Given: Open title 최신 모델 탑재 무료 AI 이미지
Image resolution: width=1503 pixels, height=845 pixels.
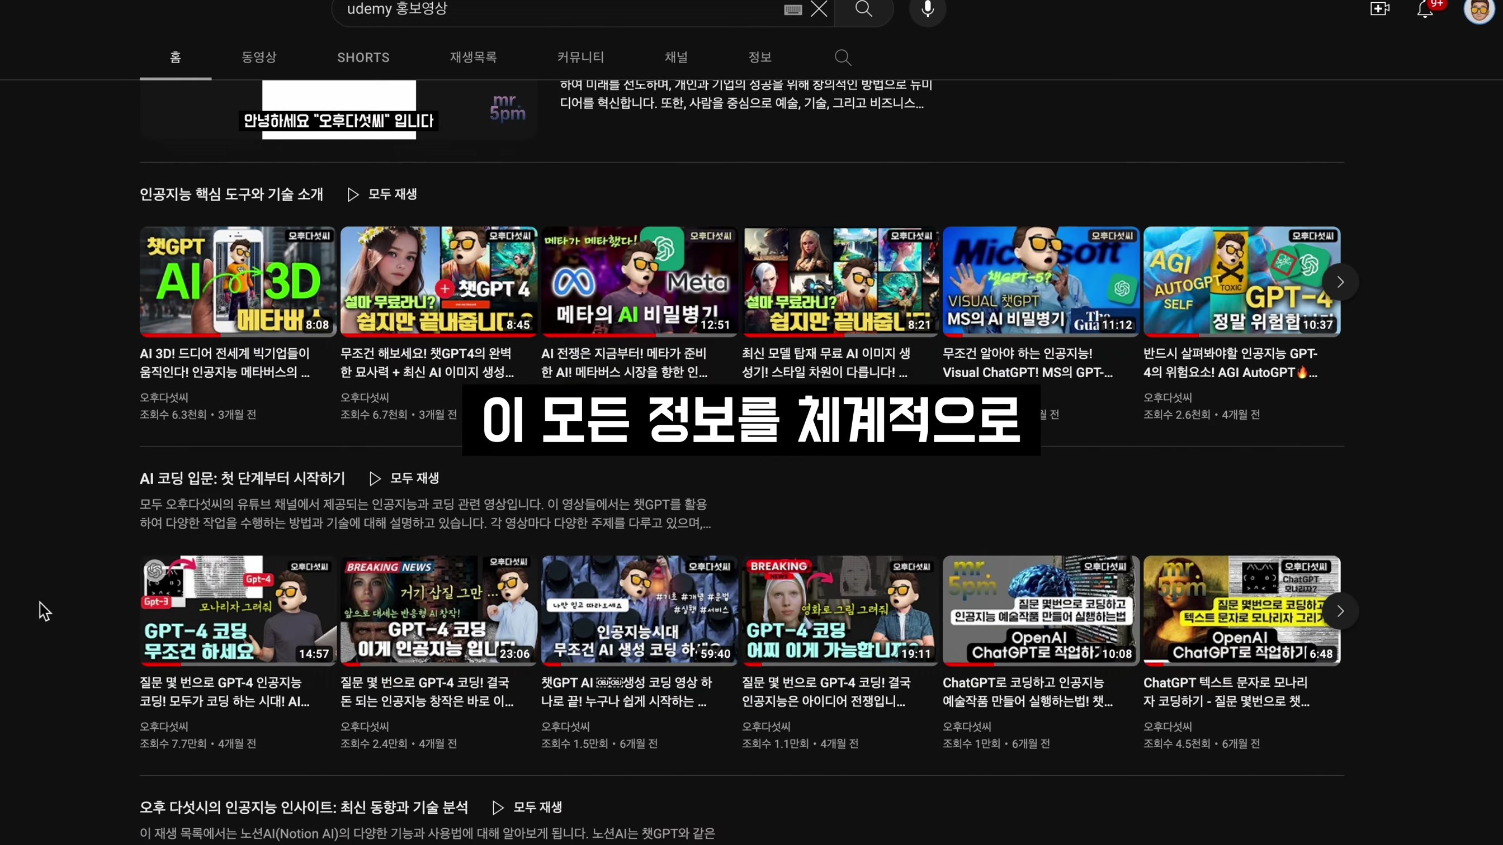Looking at the screenshot, I should tap(826, 363).
